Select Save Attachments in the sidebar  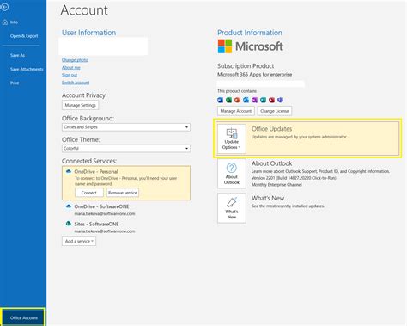coord(27,69)
